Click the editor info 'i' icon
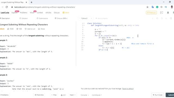 pos(153,18)
